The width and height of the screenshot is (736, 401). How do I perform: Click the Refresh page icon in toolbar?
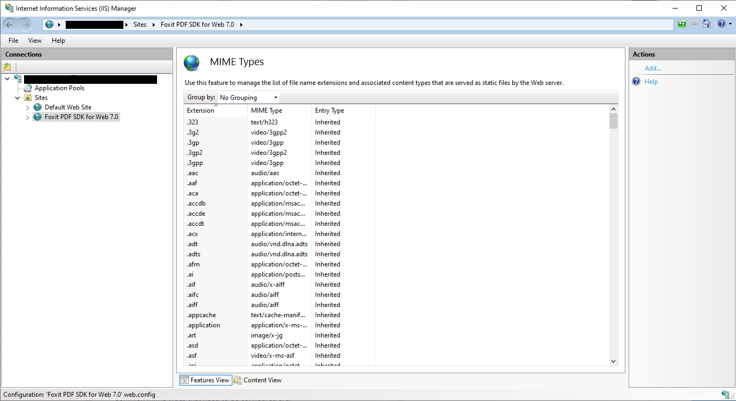[682, 24]
